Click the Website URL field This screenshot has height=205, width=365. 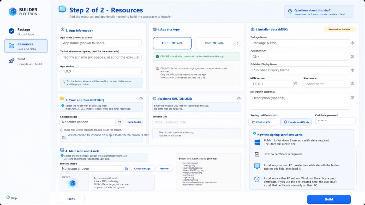tap(196, 122)
